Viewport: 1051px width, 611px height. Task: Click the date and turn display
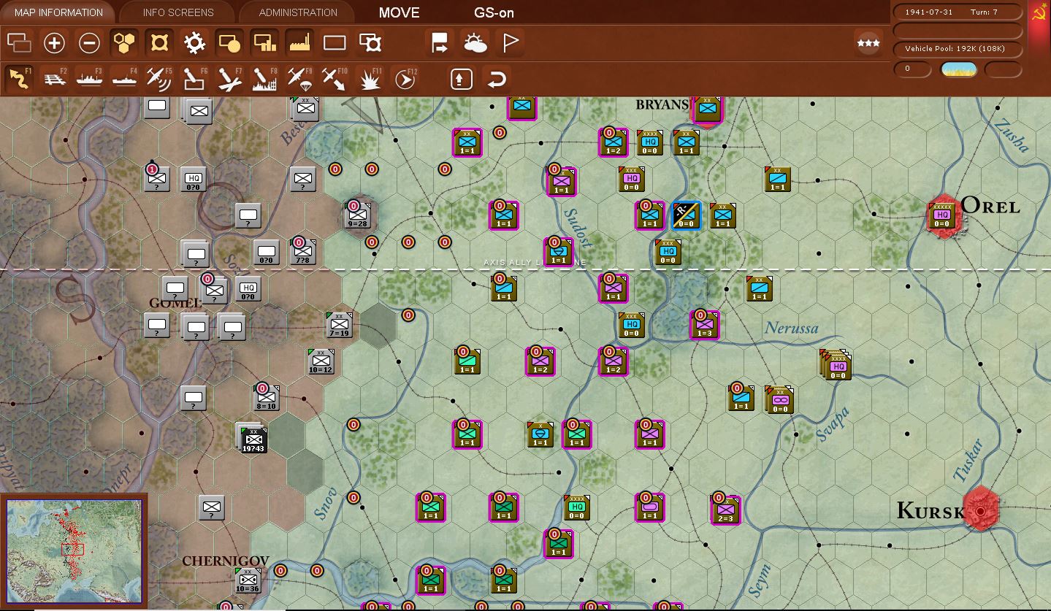coord(958,12)
